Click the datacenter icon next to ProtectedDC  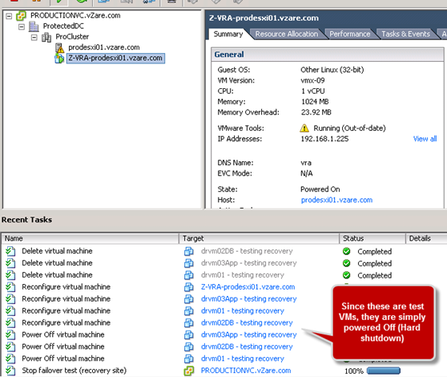click(x=34, y=26)
